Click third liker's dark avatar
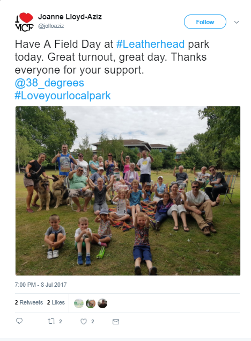Viewport: 251px width, 341px height. 102,303
